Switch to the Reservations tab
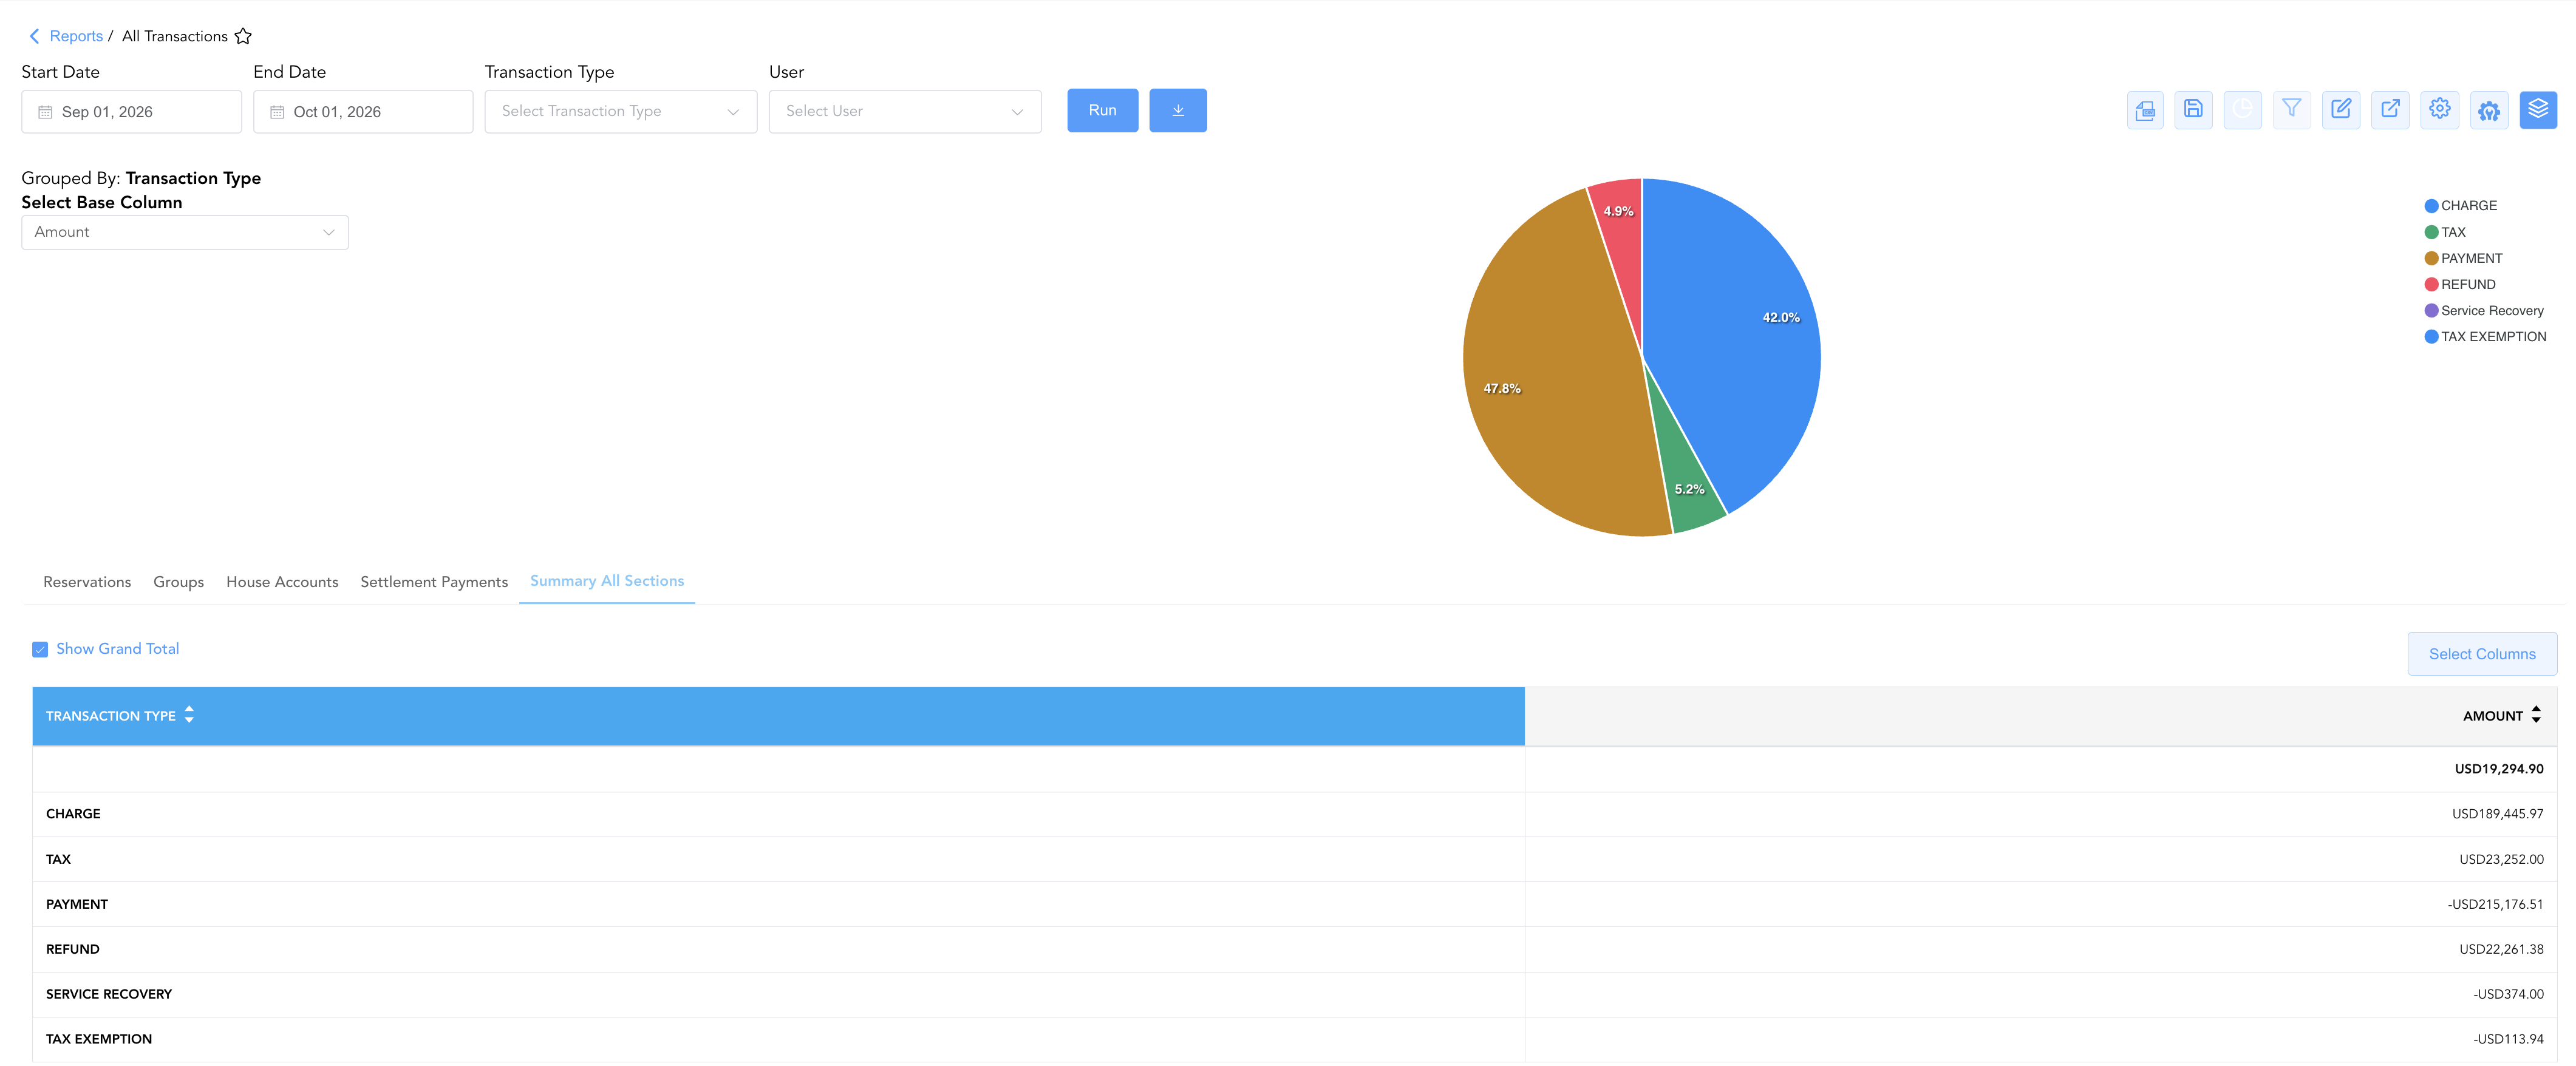Viewport: 2576px width, 1066px height. 87,582
